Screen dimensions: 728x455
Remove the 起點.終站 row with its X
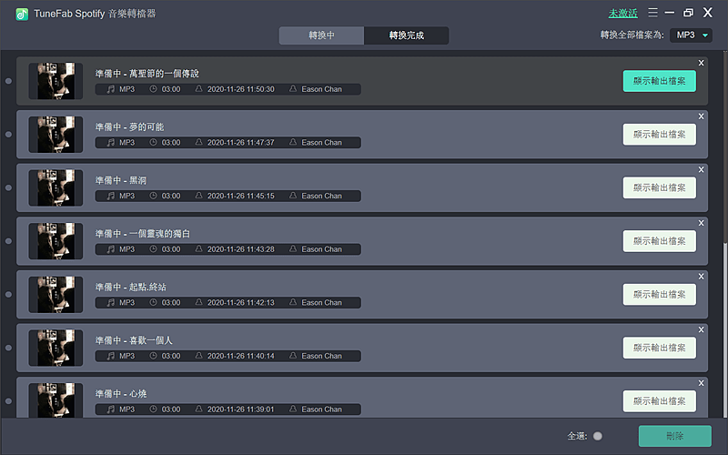[701, 277]
